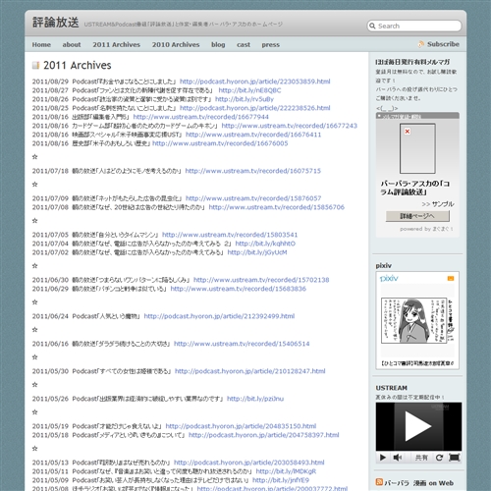Open the about page from the navigation
The image size is (491, 491).
tap(72, 44)
